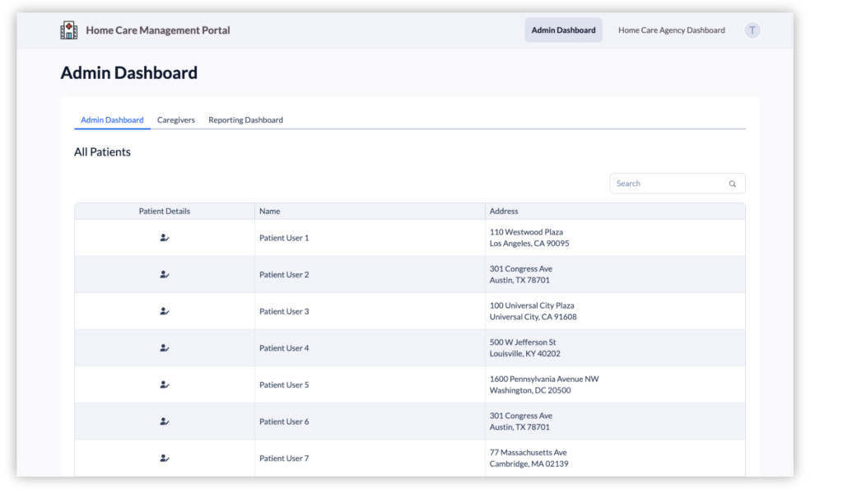
Task: Click the address 77 Massachusetts Ave
Action: tap(528, 453)
